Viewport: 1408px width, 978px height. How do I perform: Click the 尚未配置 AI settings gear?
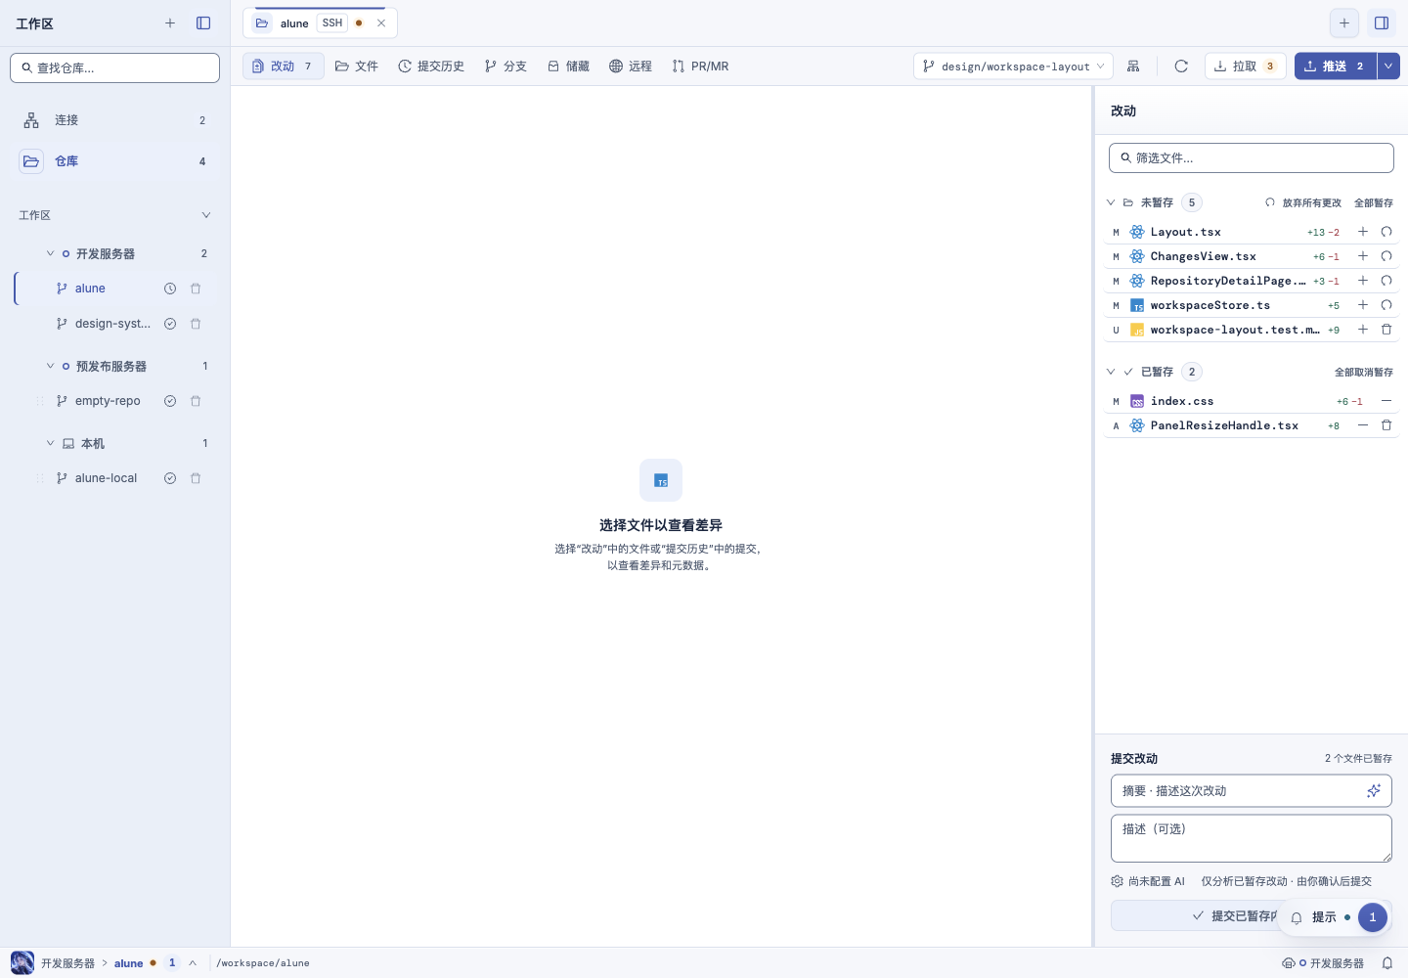(1118, 881)
